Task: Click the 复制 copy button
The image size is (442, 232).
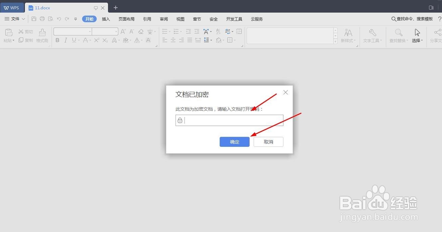Action: point(26,40)
